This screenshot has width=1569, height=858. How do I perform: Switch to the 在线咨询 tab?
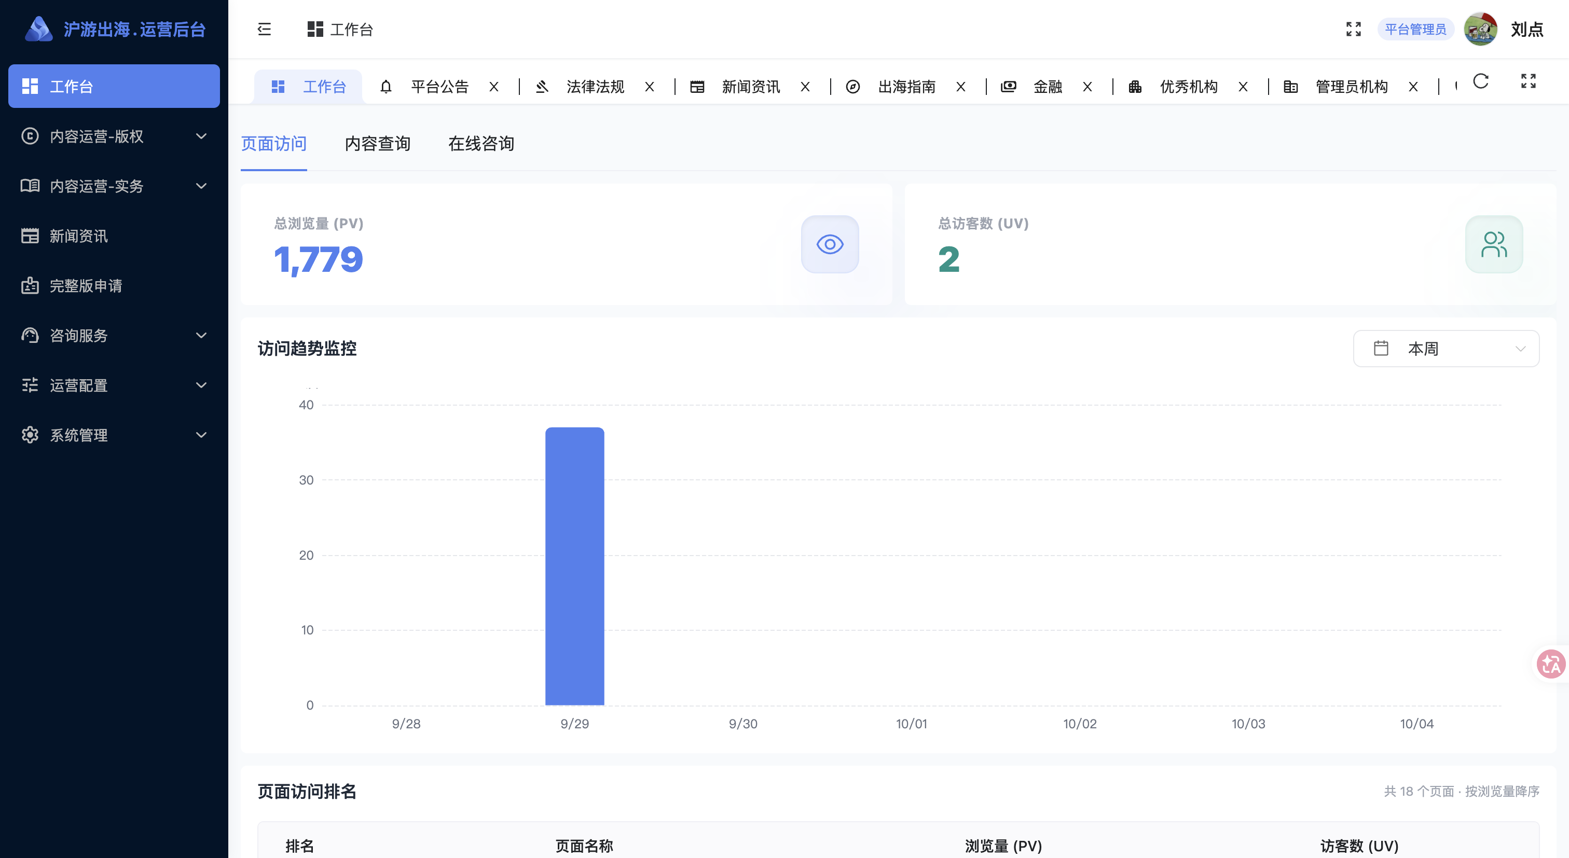(x=481, y=144)
